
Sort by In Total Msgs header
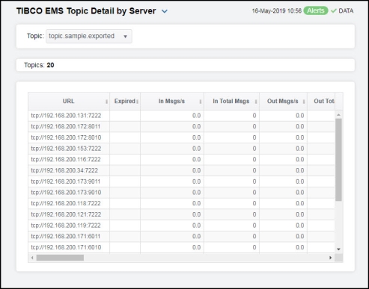[231, 101]
